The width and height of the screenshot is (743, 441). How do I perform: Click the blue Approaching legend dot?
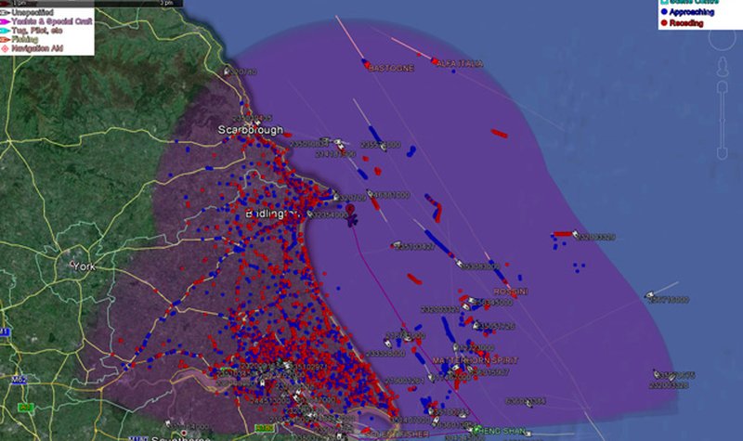[x=664, y=12]
